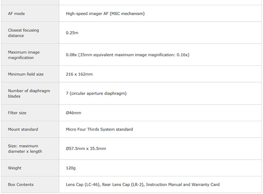Viewport: 263px width, 194px height.
Task: Click the High-speed imager AF value text
Action: 105,14
